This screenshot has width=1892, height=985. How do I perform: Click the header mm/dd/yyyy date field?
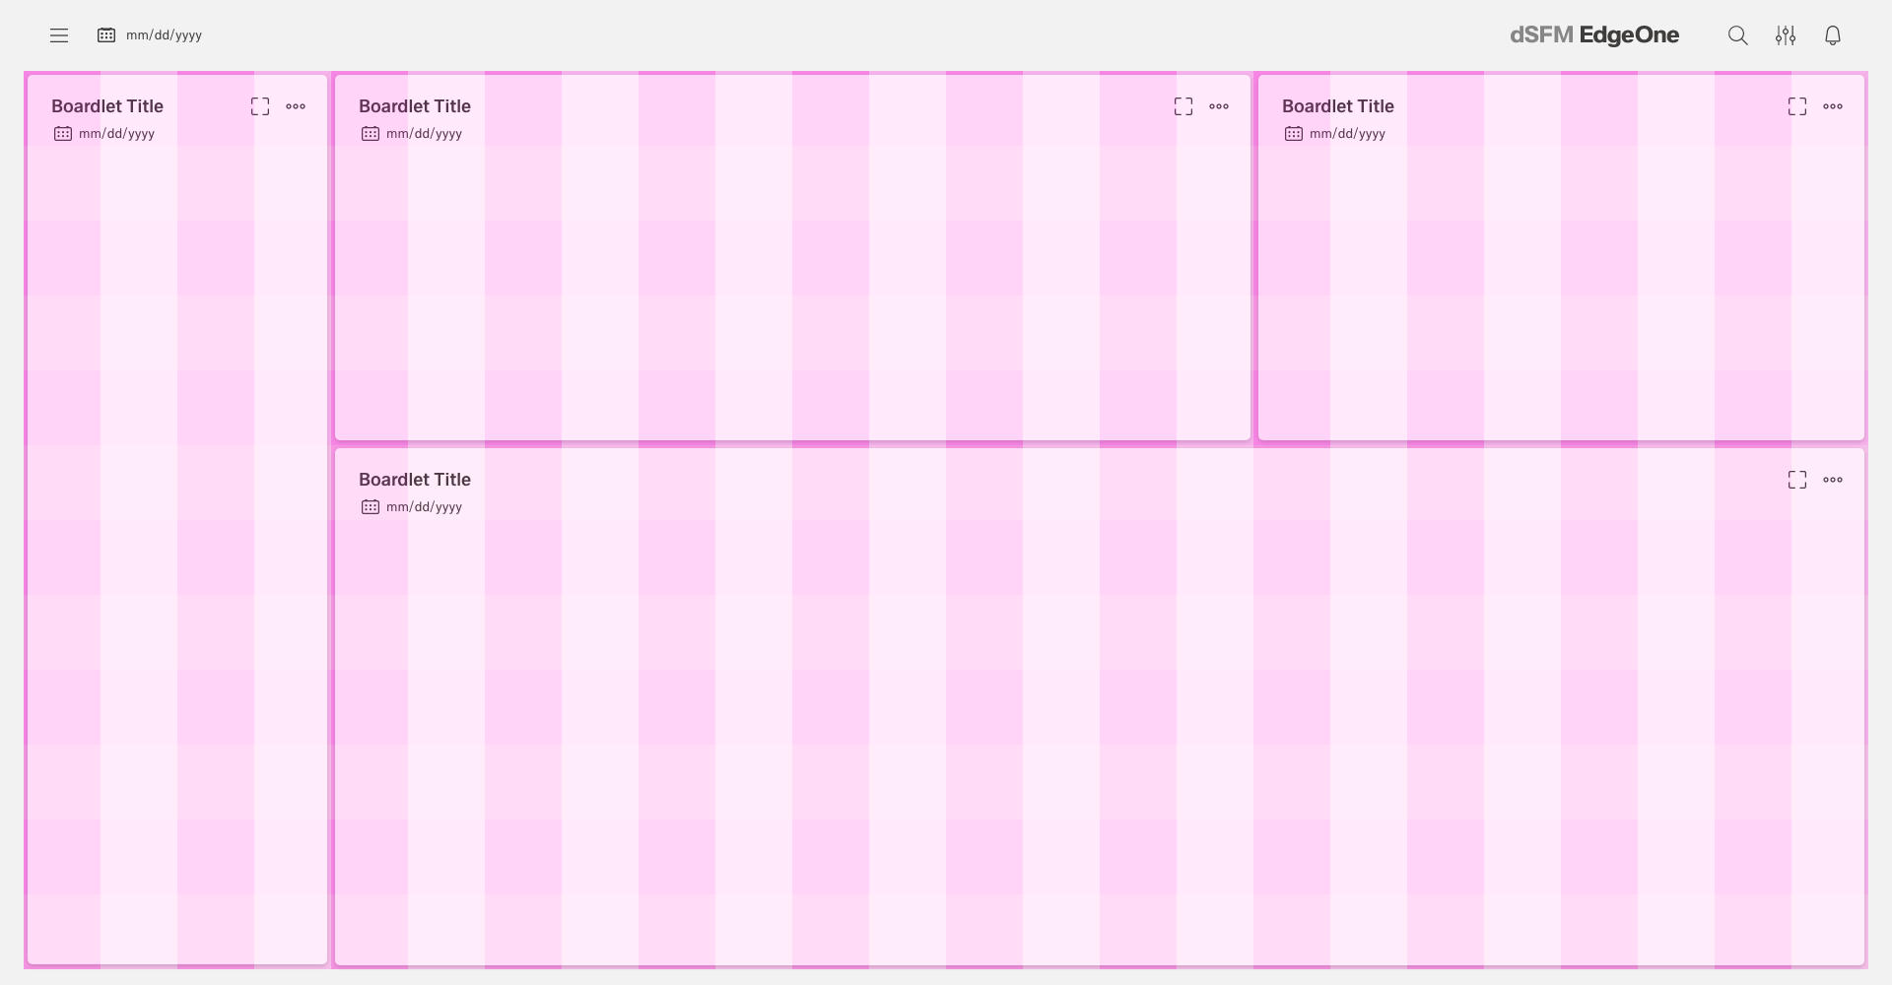pos(164,35)
